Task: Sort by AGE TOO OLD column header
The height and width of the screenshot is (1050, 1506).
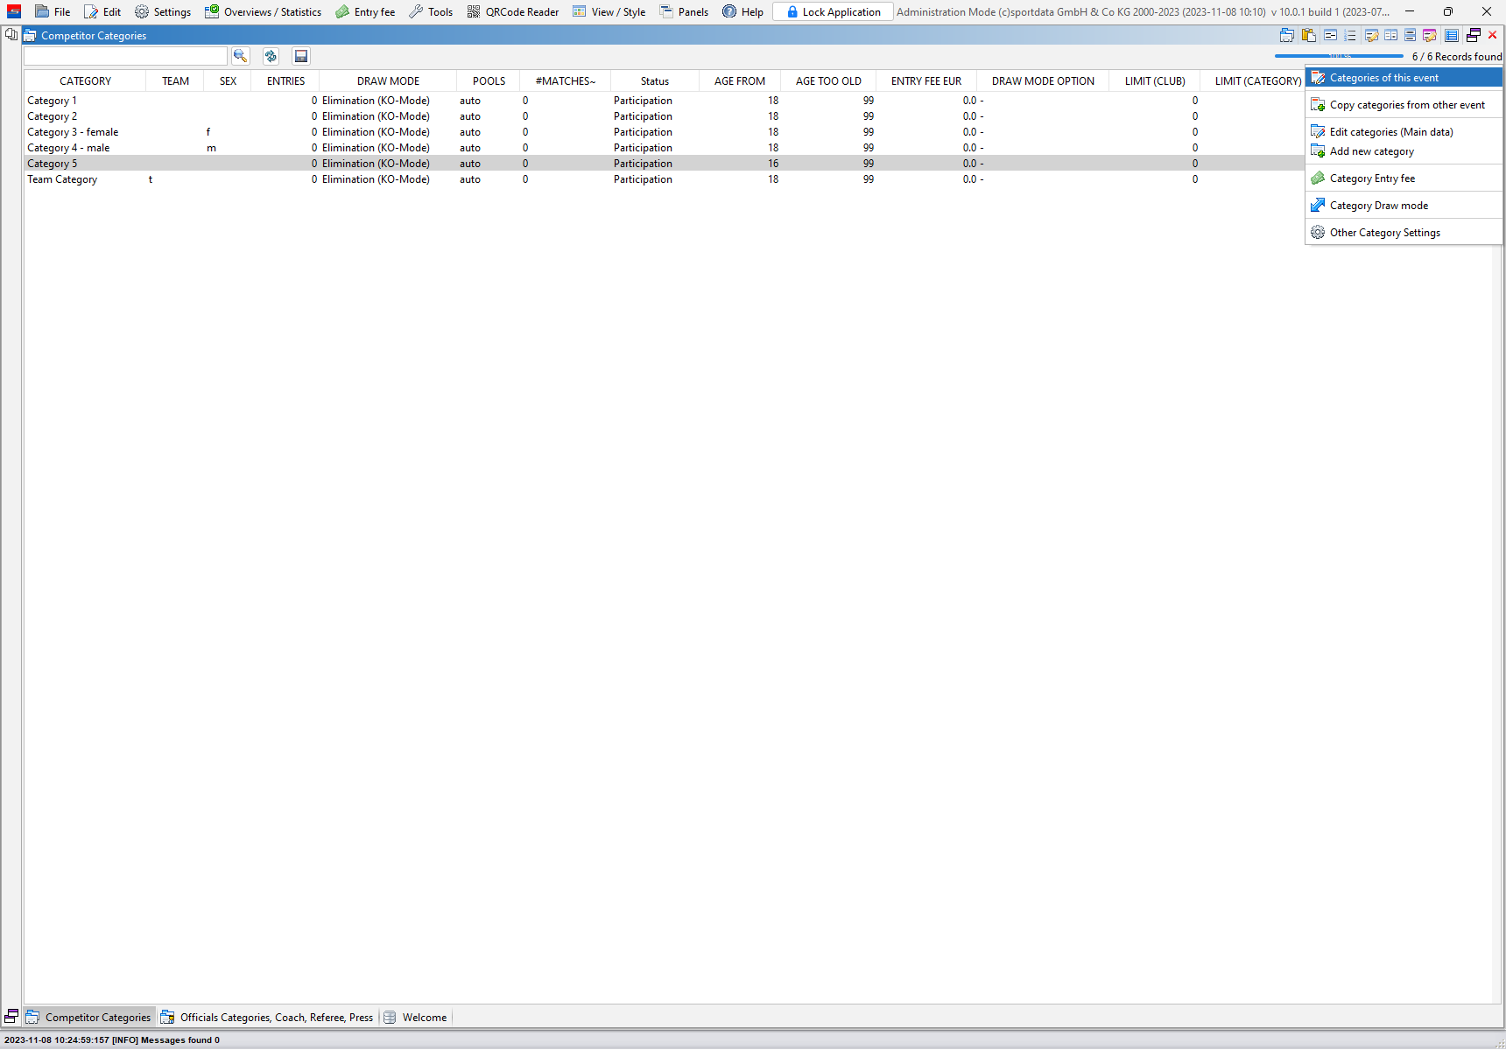Action: [828, 81]
